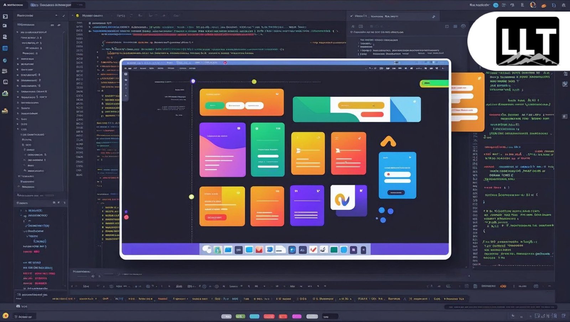Click the yellow circle icon on the editor tab

coord(78,16)
